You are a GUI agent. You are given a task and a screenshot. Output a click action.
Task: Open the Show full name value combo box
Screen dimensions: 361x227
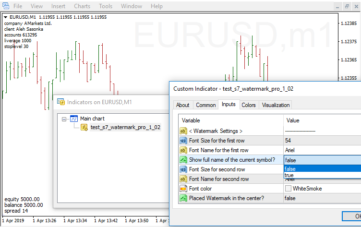click(322, 160)
